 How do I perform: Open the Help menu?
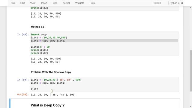(92, 3)
